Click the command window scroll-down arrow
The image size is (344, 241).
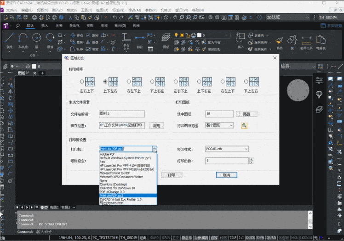(x=310, y=227)
